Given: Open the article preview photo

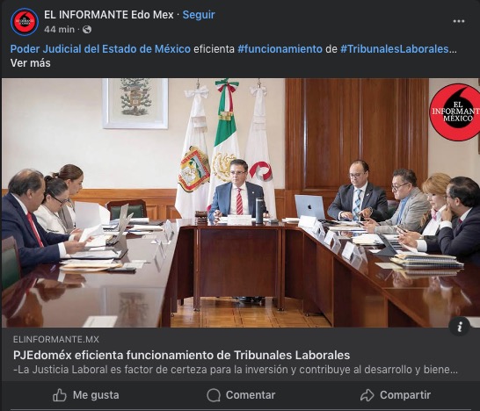Looking at the screenshot, I should coord(241,203).
